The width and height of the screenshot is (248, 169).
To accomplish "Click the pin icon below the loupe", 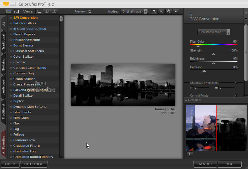I will 190,154.
